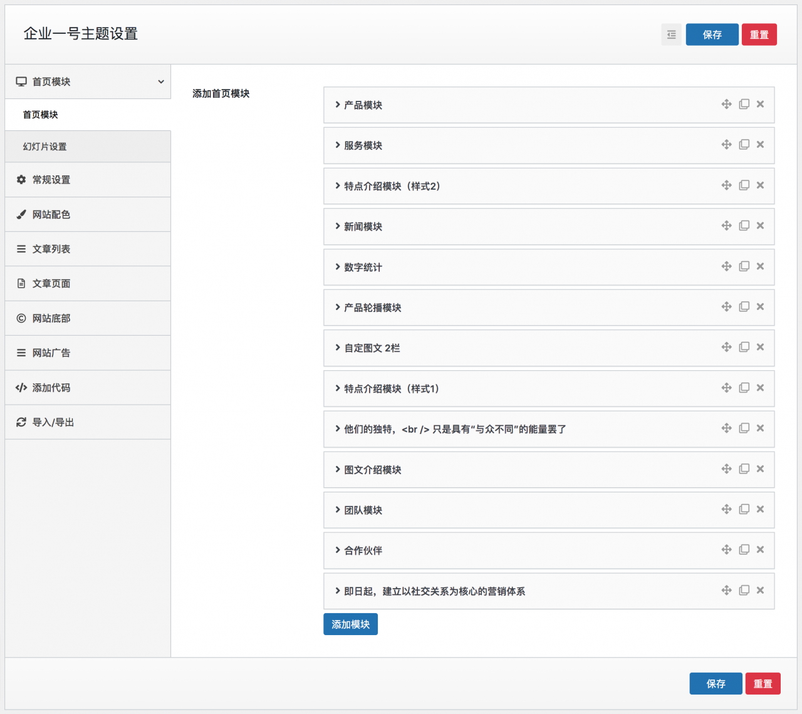
Task: Duplicate the 服务模块 module
Action: (744, 145)
